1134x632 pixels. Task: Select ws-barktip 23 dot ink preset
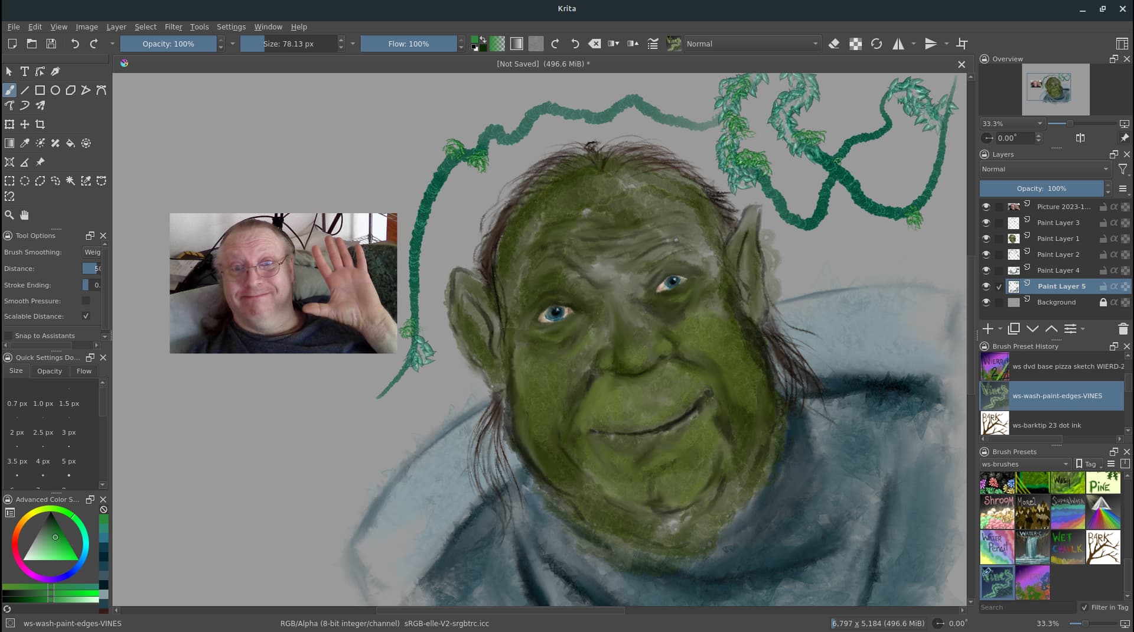pos(1052,425)
